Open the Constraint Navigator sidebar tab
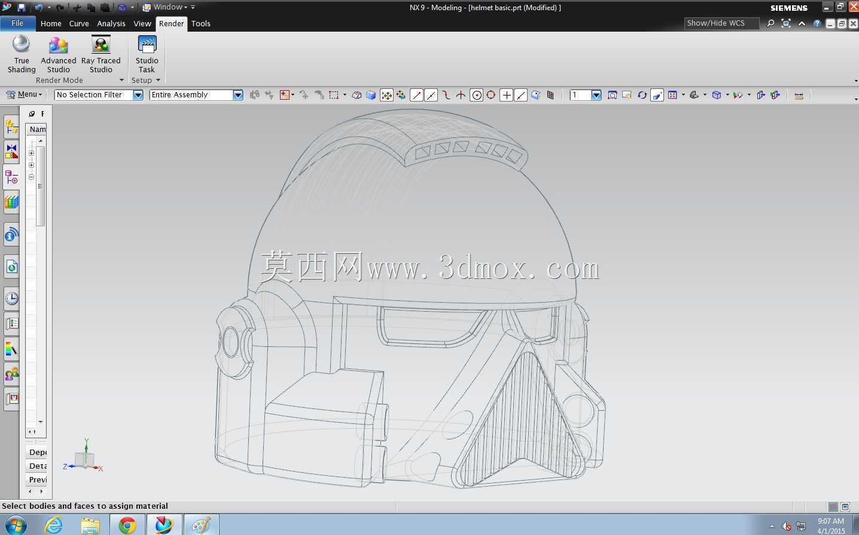Image resolution: width=859 pixels, height=535 pixels. 11,152
